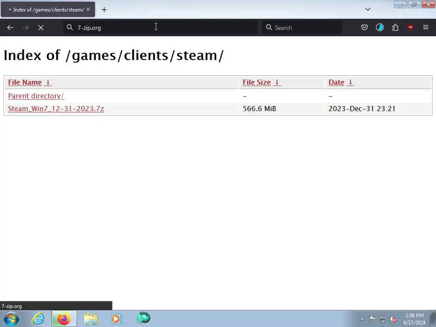Show hidden system tray icons arrow
Screen dimensions: 436x327
tap(362, 319)
